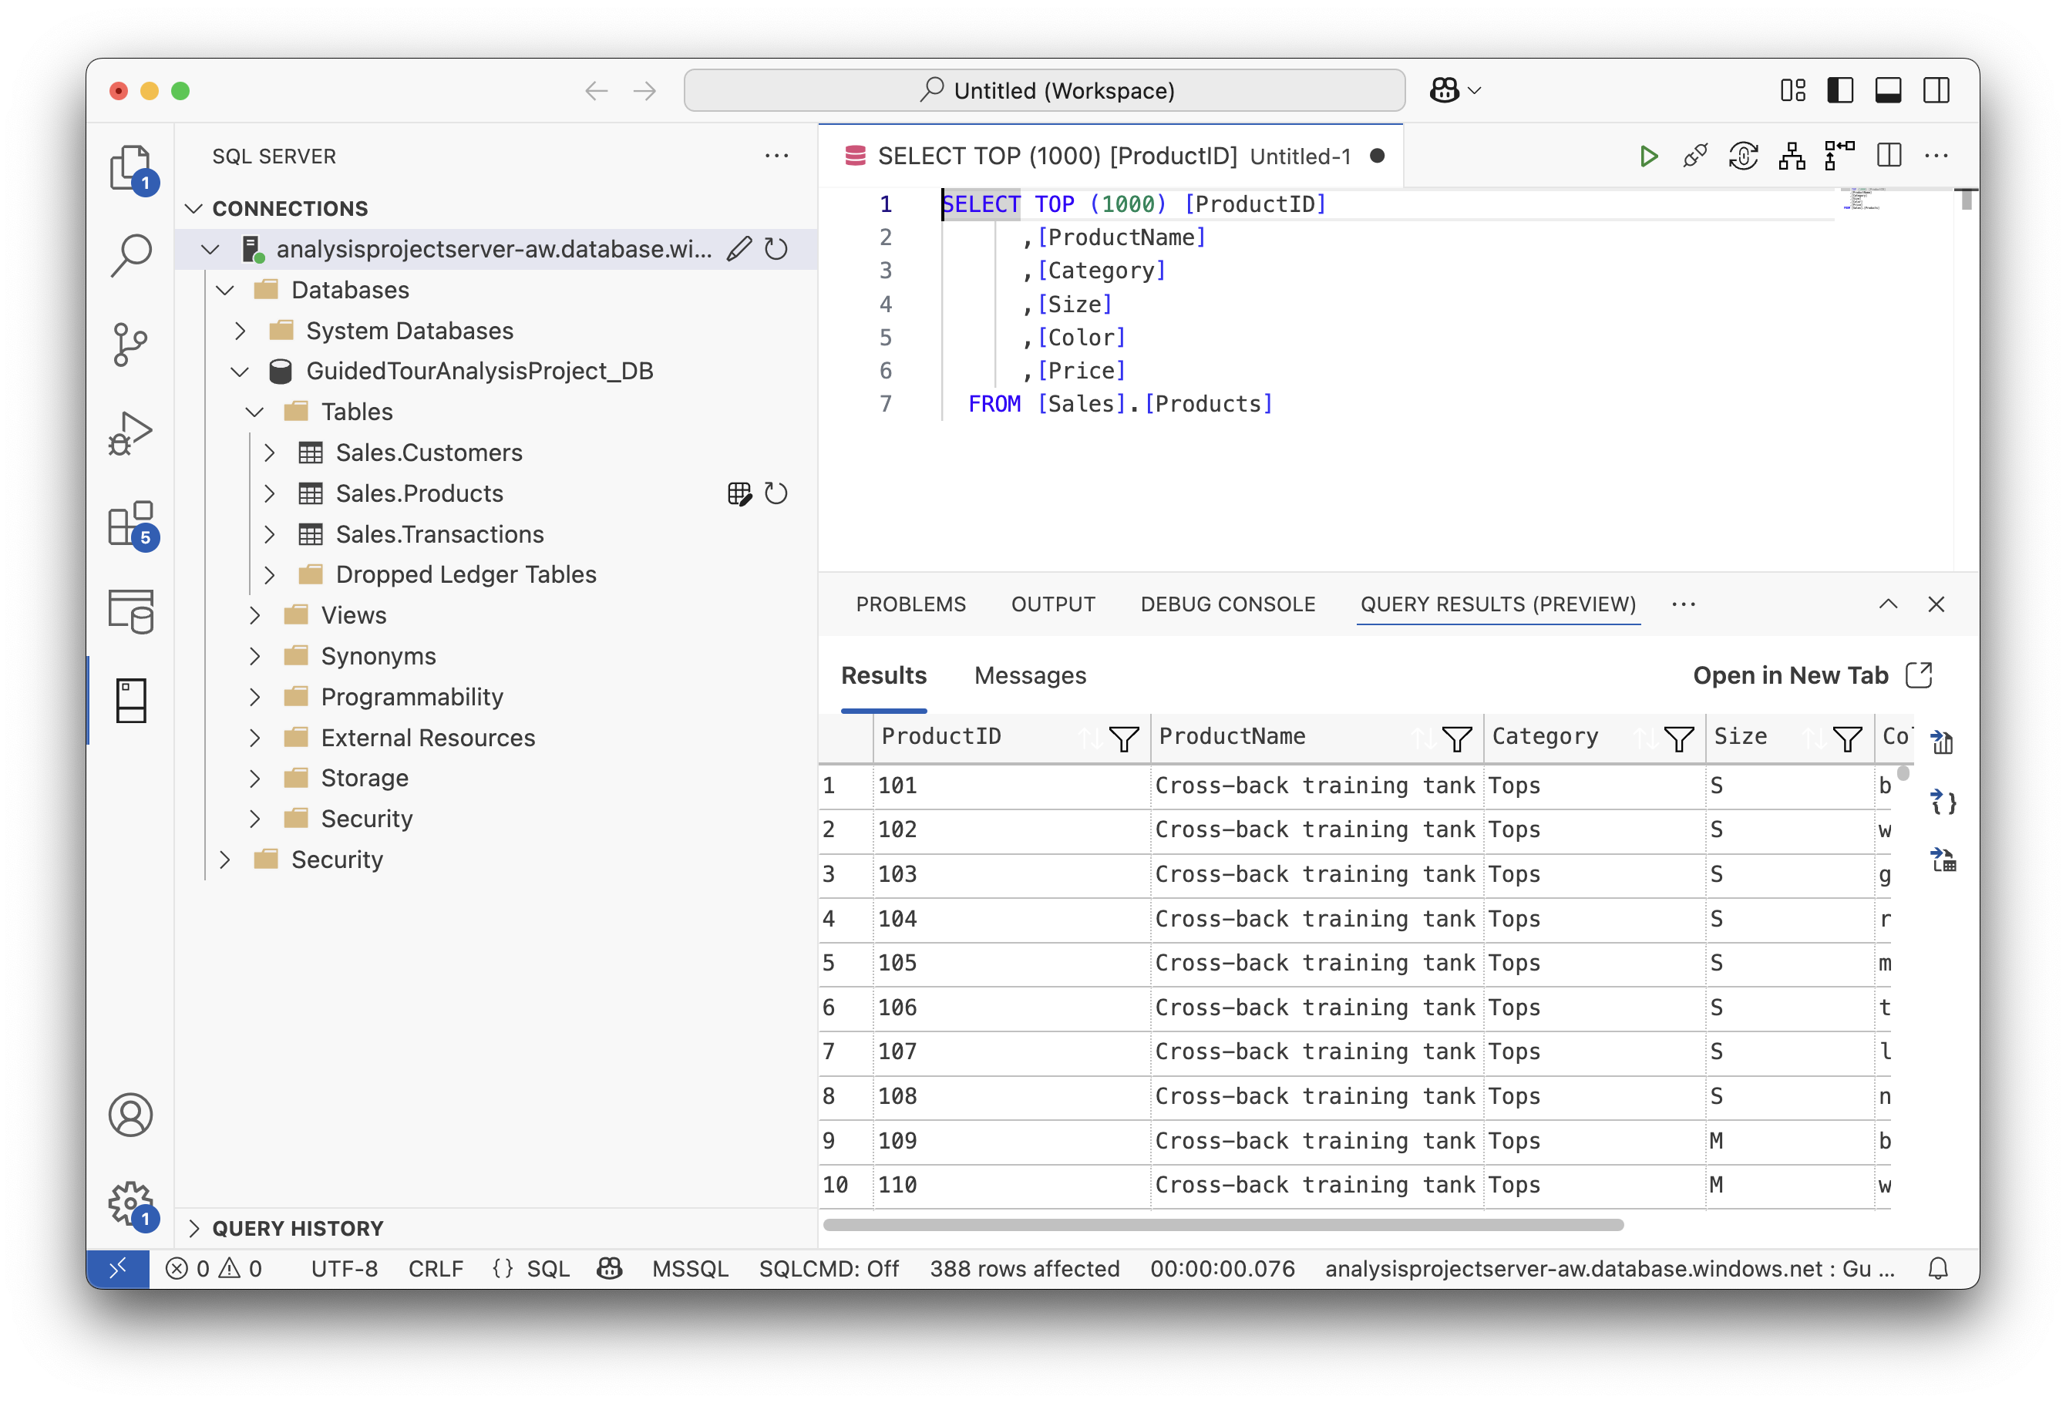Collapse the GuidedTourAnalysisProject_DB node
Screen dimensions: 2066x1403
click(x=239, y=372)
